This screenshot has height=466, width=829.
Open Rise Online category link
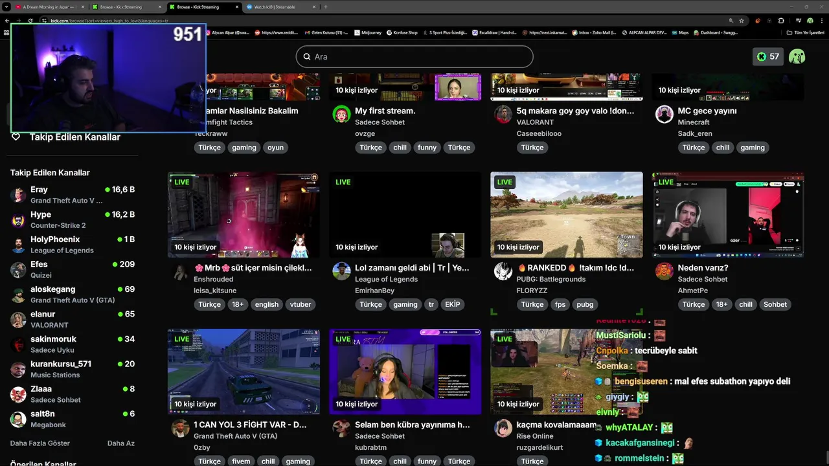535,436
